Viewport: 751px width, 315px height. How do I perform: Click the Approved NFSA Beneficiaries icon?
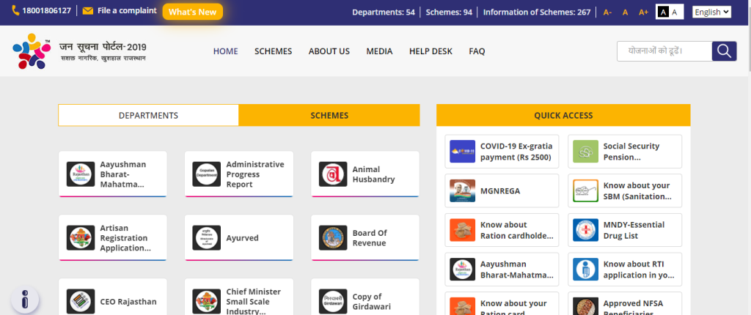585,306
